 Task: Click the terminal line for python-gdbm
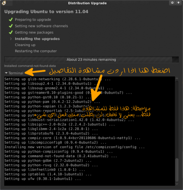coord(48,161)
